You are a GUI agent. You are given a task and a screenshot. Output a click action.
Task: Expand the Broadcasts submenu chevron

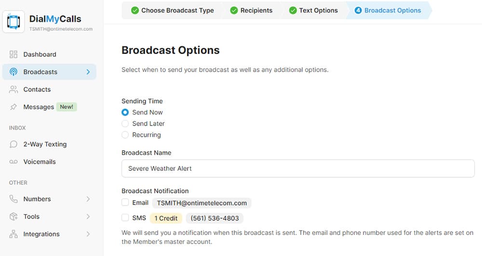pyautogui.click(x=88, y=72)
